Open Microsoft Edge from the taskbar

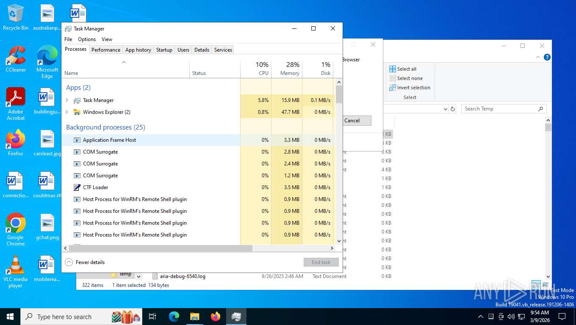[x=174, y=317]
